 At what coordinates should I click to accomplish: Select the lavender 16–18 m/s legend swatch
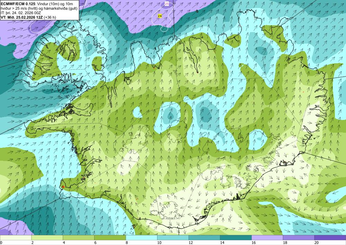(267, 238)
